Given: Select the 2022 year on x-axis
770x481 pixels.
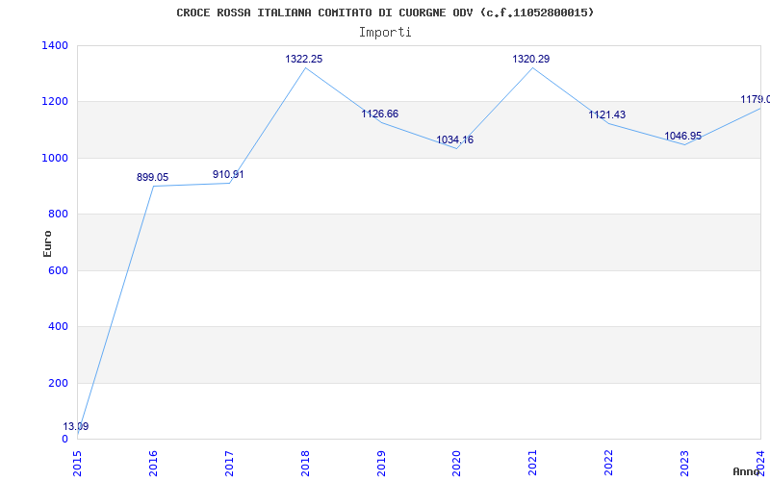Looking at the screenshot, I should (x=609, y=463).
